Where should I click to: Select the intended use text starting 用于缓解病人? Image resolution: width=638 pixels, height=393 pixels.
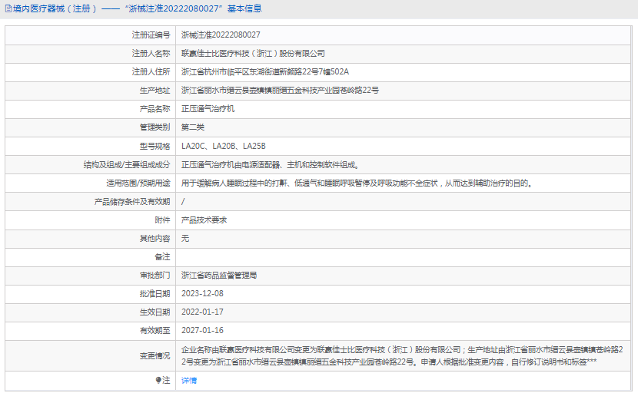[x=357, y=183]
